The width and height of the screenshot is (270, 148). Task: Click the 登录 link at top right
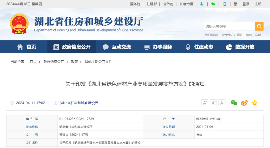tap(246, 4)
